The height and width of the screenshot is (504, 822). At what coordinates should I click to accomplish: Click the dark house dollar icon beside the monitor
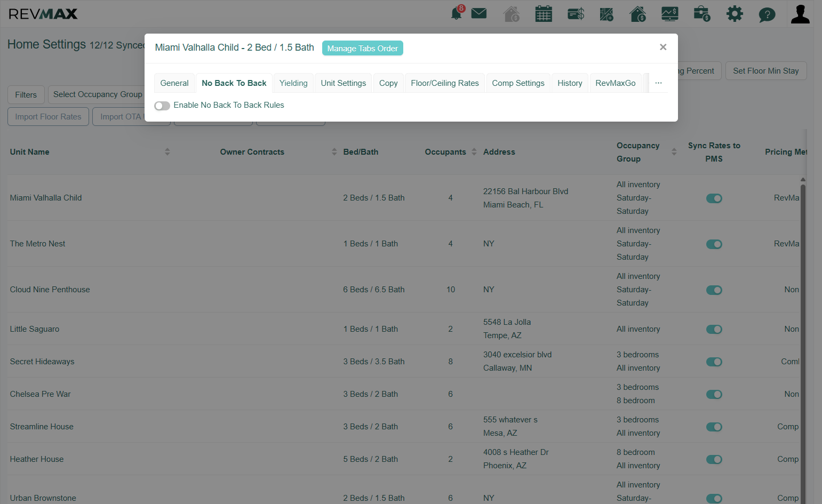[x=638, y=14]
